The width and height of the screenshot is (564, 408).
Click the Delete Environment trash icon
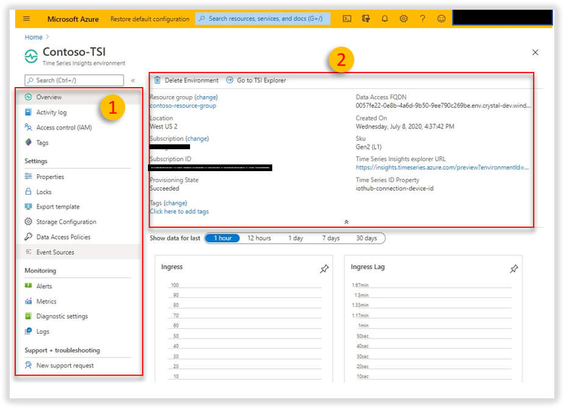157,80
